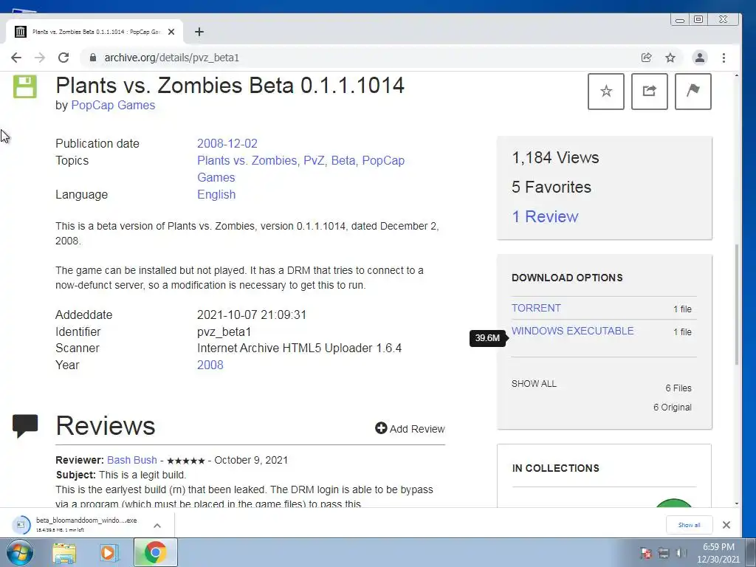The width and height of the screenshot is (756, 567).
Task: Open the Chrome profile avatar
Action: (x=700, y=58)
